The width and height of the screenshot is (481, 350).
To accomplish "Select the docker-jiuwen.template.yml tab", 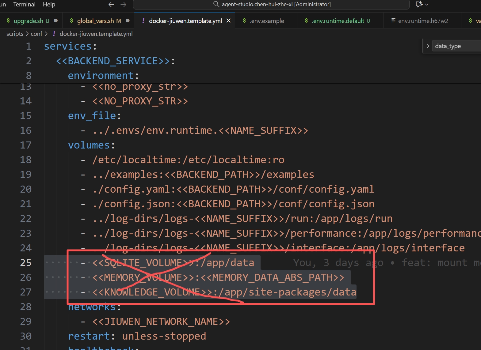I will click(x=185, y=21).
